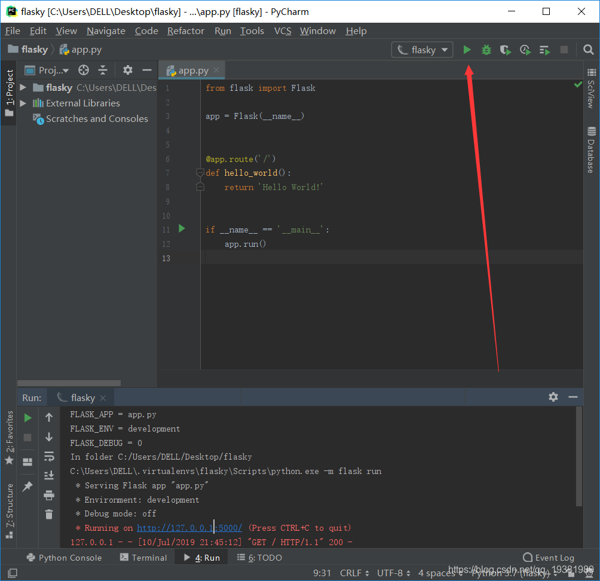Open the Window menu
The width and height of the screenshot is (600, 581).
click(317, 31)
